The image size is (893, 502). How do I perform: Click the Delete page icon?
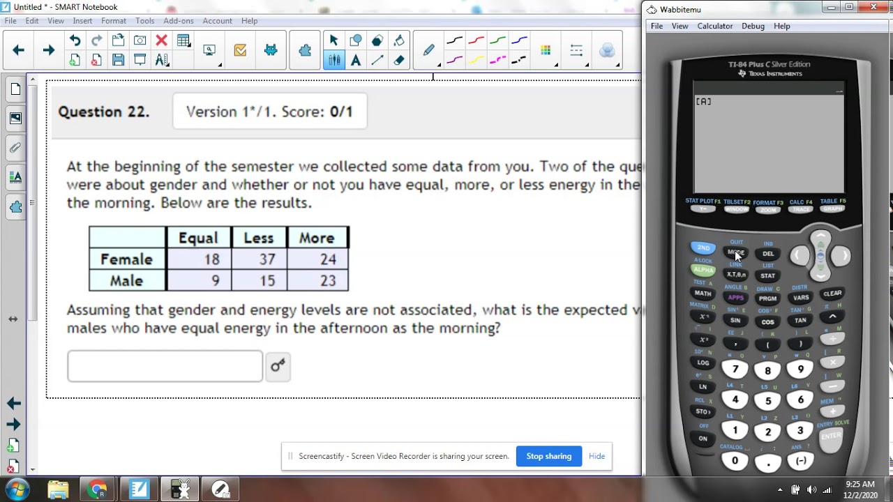tap(96, 60)
